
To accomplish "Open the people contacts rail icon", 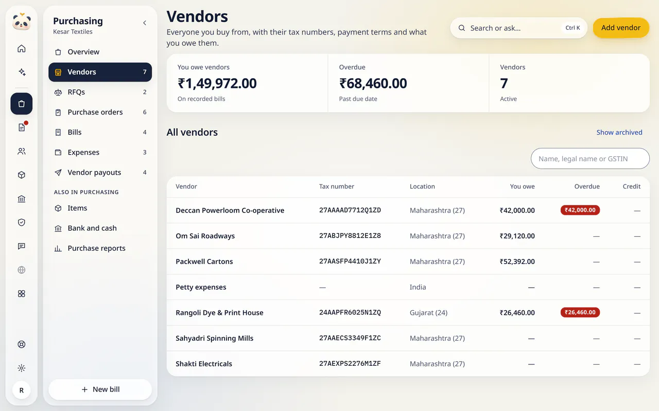I will 22,152.
